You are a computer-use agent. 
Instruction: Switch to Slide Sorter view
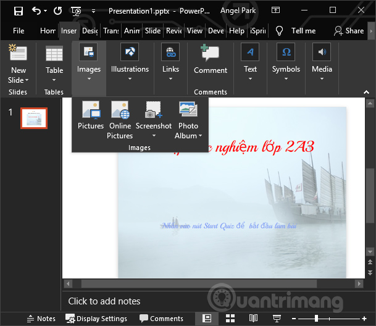230,319
